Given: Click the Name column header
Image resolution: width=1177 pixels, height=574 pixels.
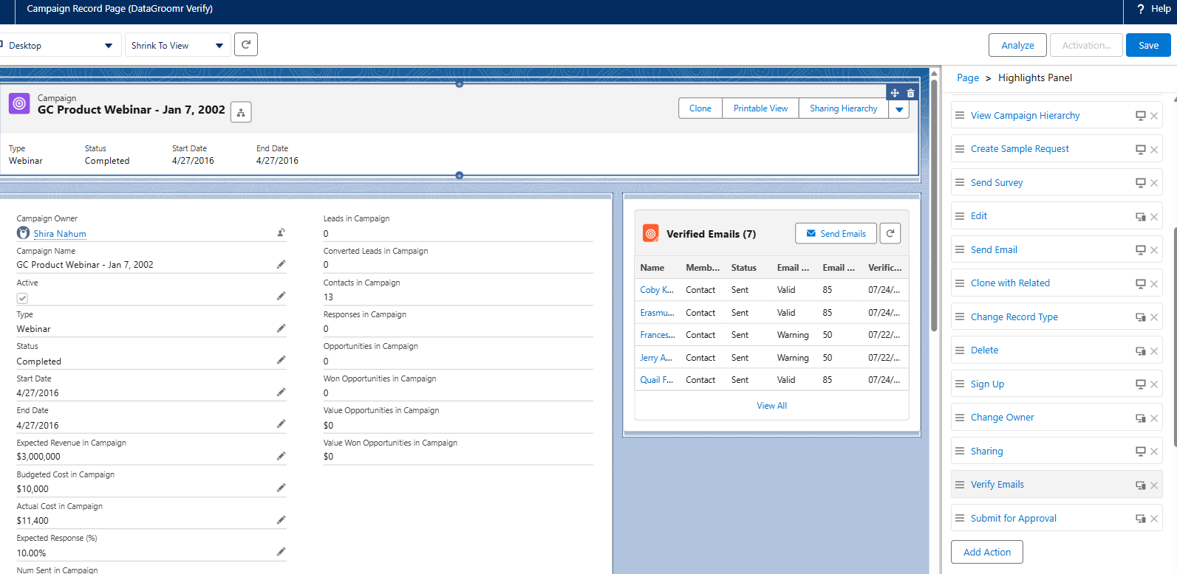Looking at the screenshot, I should 652,268.
